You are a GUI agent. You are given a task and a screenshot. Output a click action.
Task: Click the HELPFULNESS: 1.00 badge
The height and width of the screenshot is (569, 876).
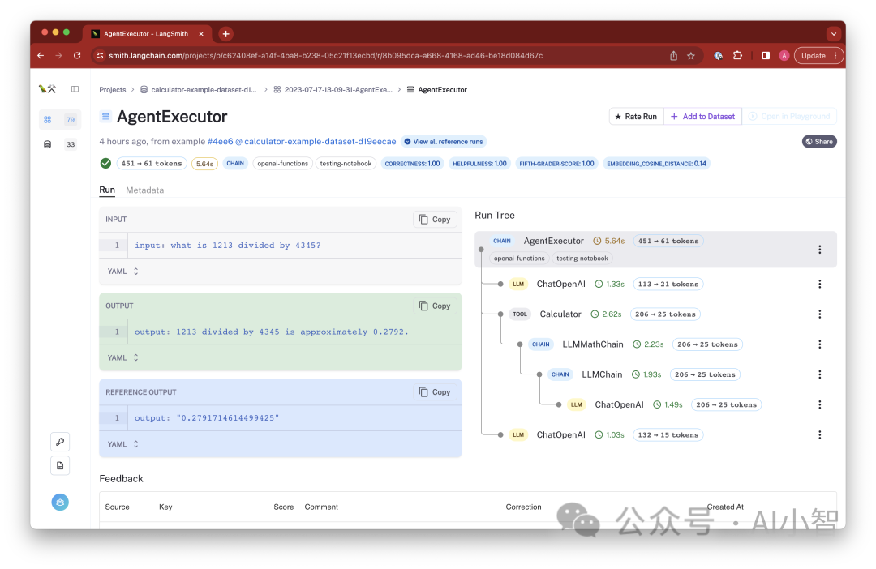479,164
